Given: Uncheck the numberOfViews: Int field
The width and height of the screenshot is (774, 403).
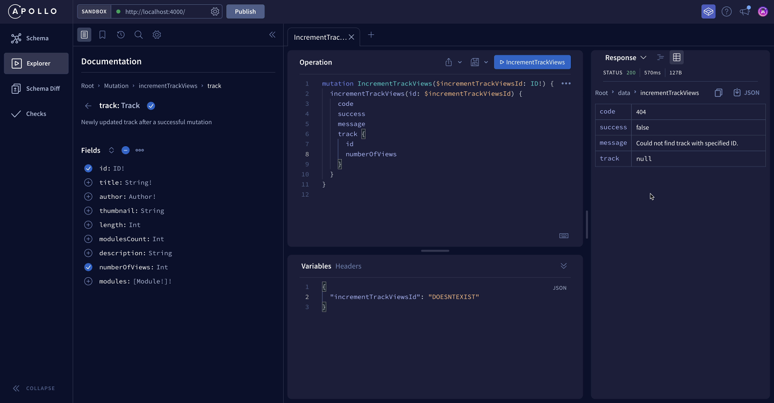Looking at the screenshot, I should pyautogui.click(x=88, y=267).
